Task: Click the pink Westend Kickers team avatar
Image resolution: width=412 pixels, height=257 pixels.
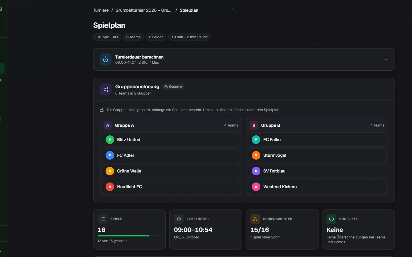Action: coord(256,187)
